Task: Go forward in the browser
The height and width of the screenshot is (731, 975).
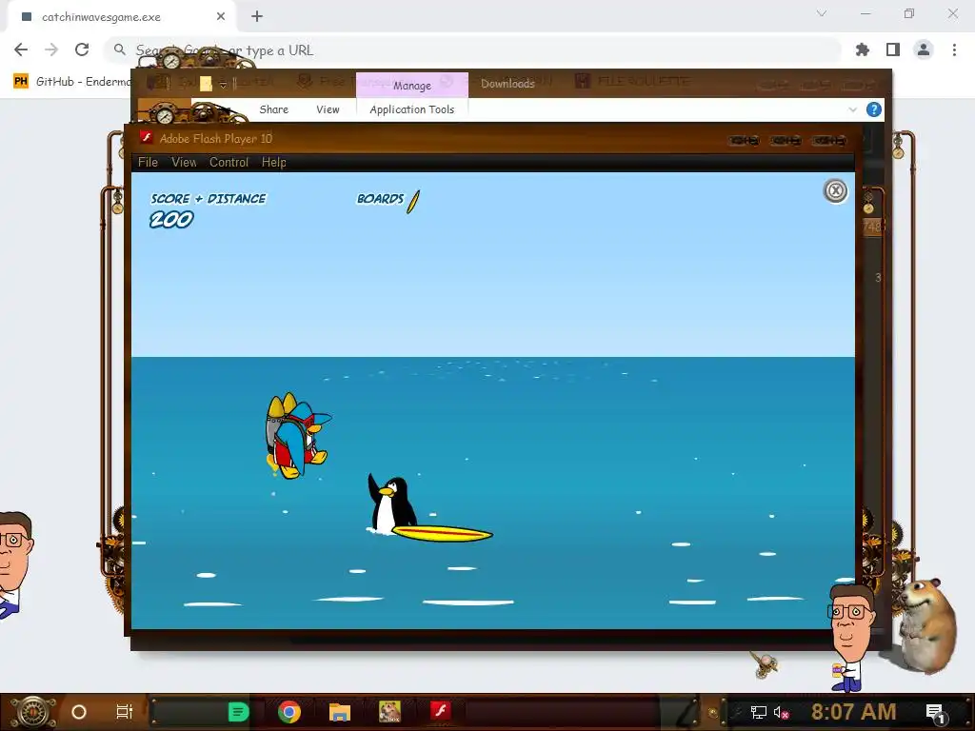Action: pos(51,49)
